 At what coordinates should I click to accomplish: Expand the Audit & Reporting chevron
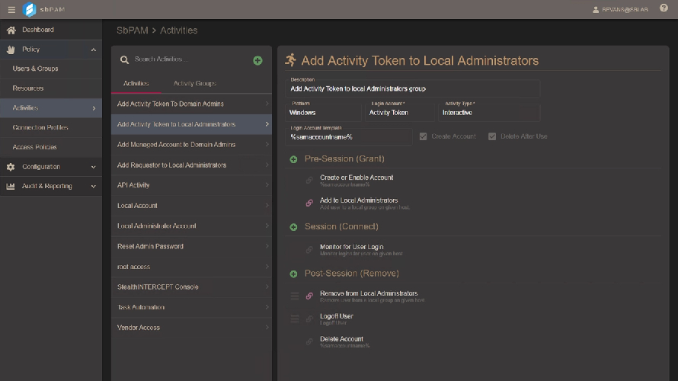(x=94, y=187)
